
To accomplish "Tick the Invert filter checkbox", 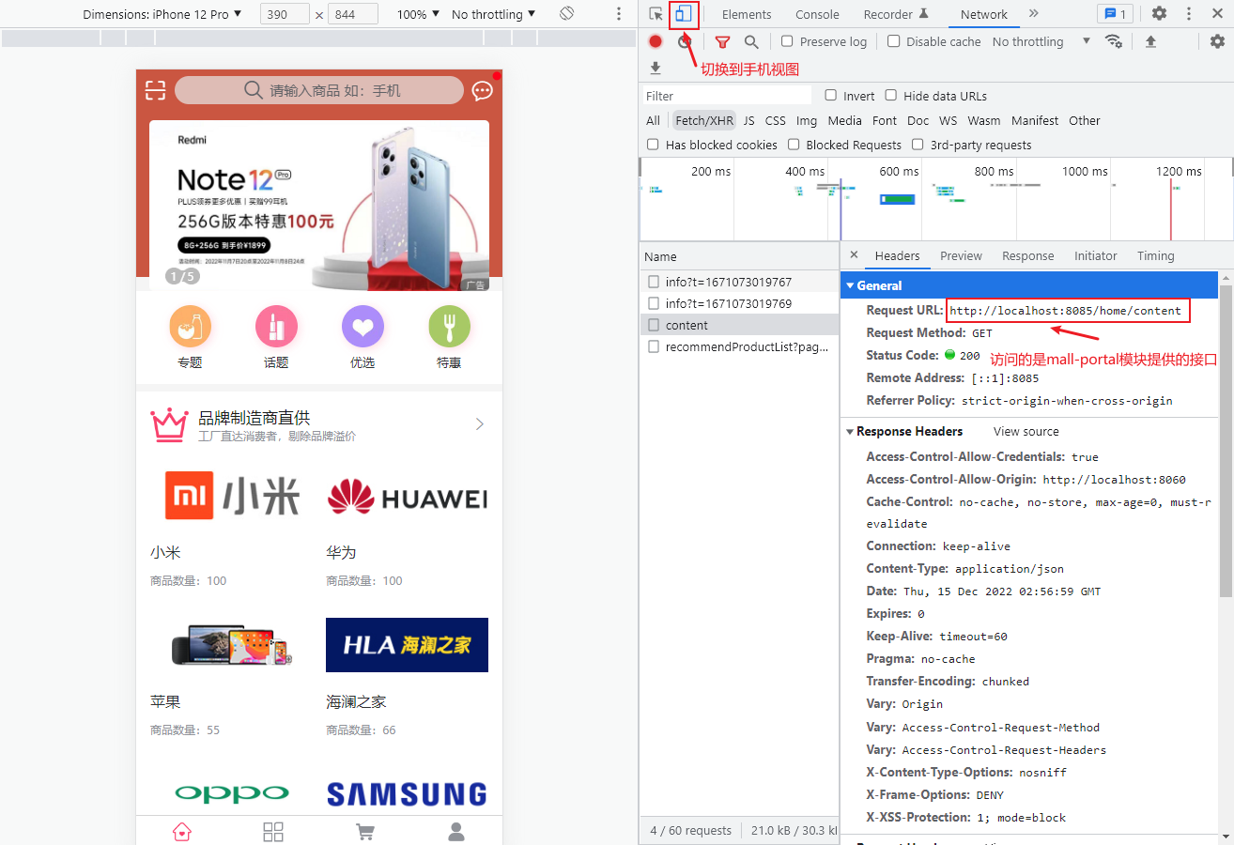I will pos(831,96).
